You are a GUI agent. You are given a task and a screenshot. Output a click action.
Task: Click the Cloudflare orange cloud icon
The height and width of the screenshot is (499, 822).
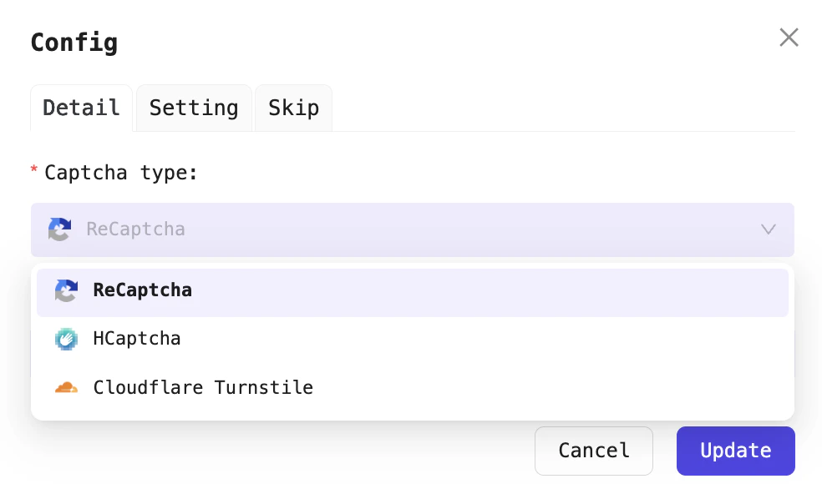[x=66, y=388]
